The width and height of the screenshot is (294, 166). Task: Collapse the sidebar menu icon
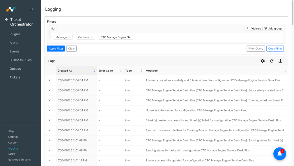(x=32, y=9)
